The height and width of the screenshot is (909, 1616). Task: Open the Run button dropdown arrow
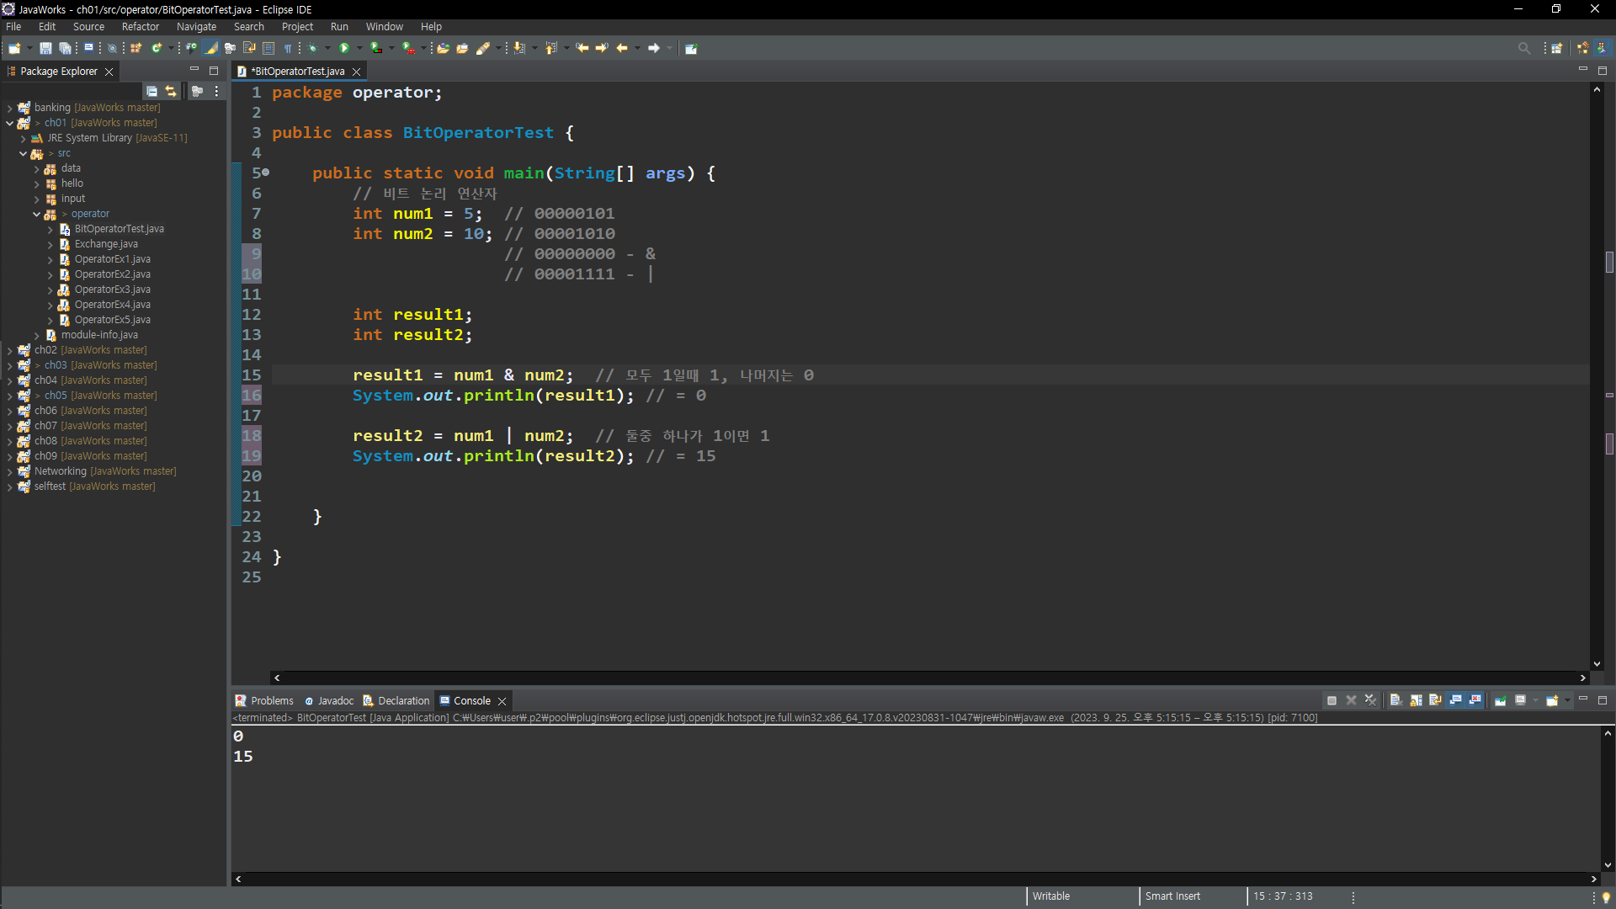click(359, 48)
